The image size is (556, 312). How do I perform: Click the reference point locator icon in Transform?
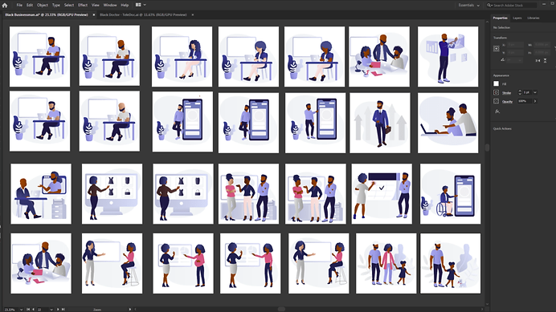pyautogui.click(x=497, y=49)
